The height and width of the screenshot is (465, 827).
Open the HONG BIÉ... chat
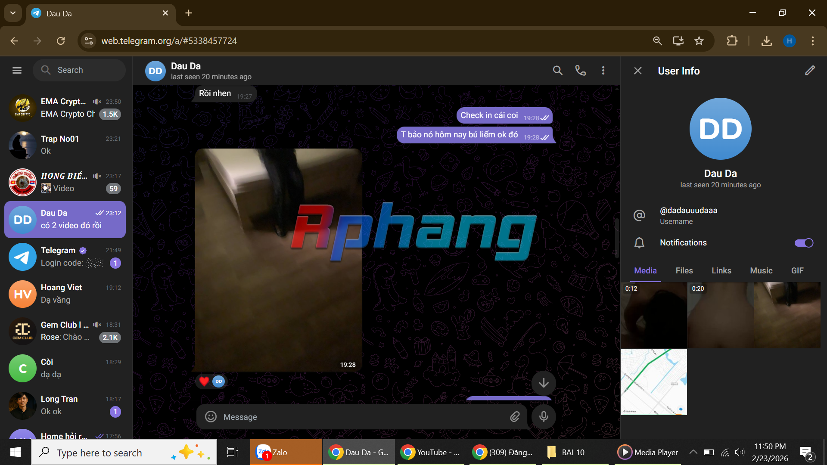point(65,182)
